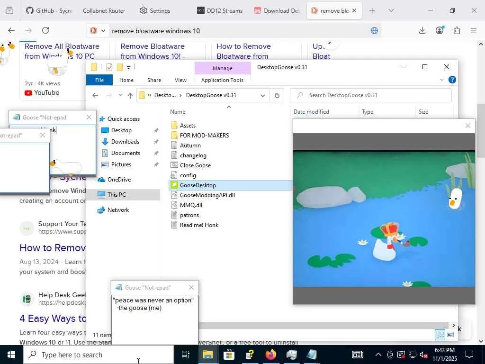Select FOR MOD-MAKERS folder

pos(204,135)
